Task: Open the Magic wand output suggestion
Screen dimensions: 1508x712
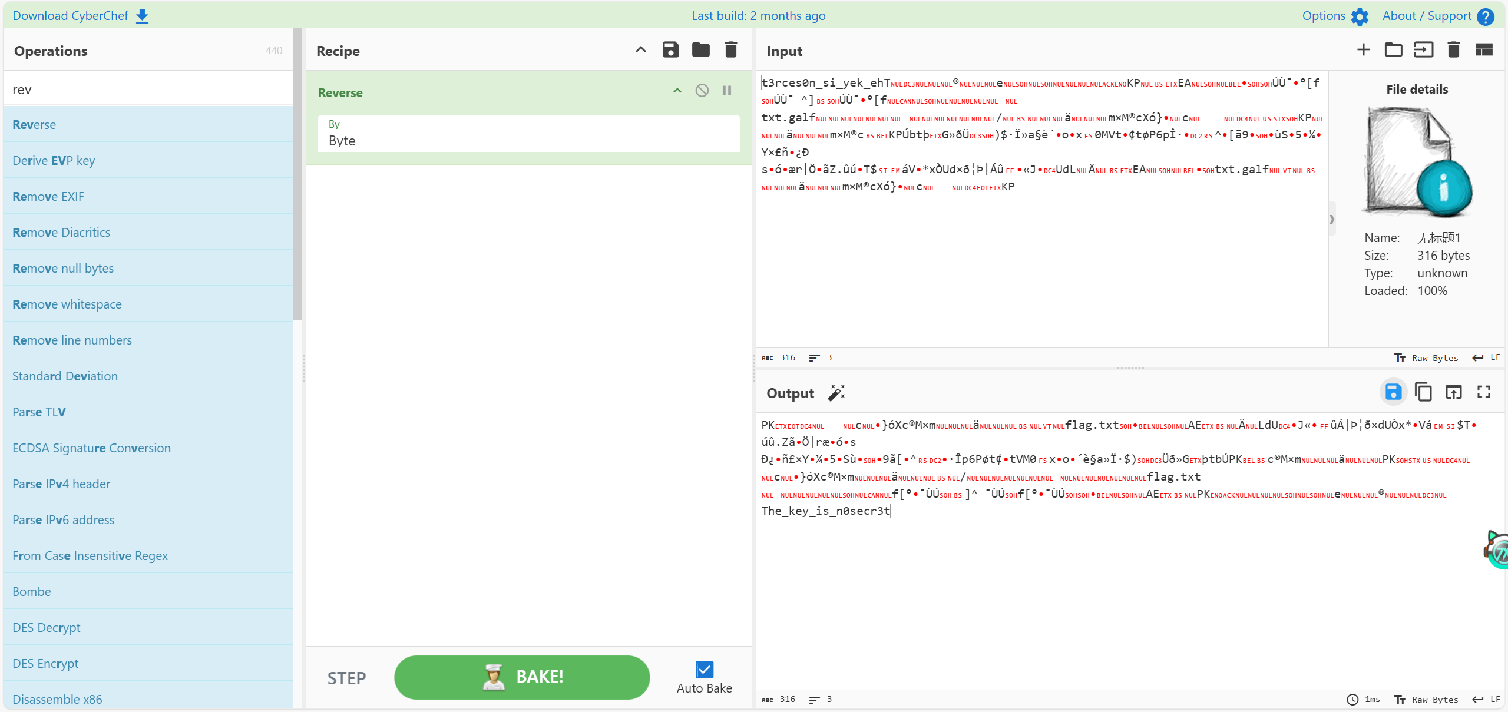Action: (x=836, y=393)
